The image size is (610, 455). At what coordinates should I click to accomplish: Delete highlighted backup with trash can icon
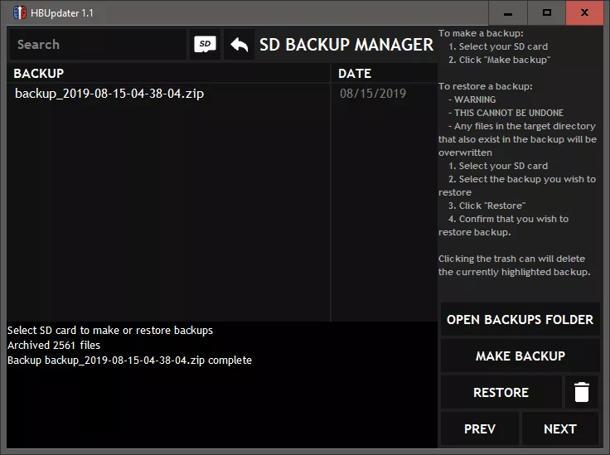click(x=582, y=392)
